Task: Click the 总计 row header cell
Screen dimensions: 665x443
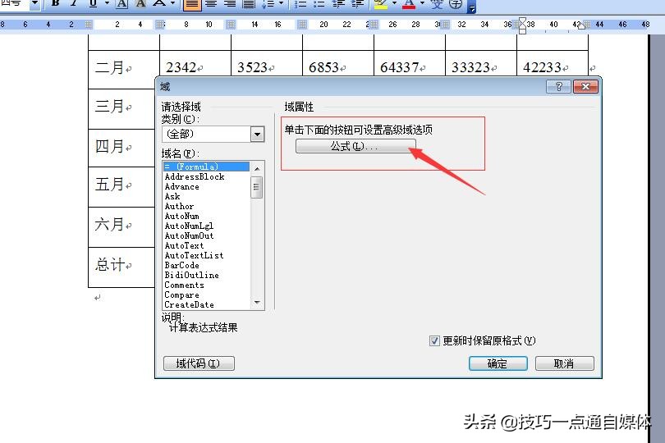Action: (122, 267)
